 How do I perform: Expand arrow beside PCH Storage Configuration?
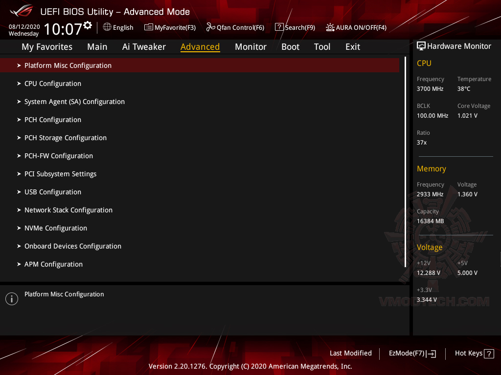point(19,138)
